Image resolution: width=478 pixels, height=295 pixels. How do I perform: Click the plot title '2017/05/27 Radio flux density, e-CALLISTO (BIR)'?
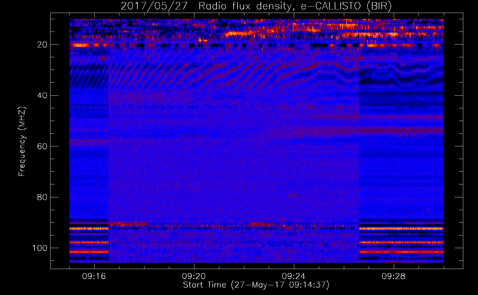click(x=256, y=6)
